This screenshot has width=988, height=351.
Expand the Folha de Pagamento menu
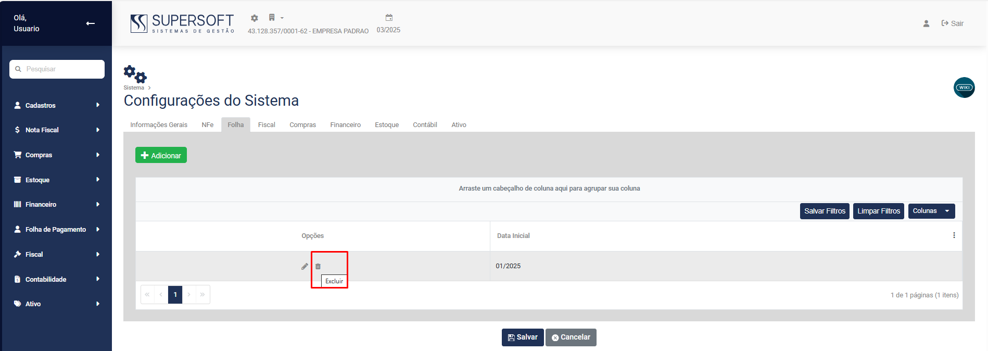56,230
